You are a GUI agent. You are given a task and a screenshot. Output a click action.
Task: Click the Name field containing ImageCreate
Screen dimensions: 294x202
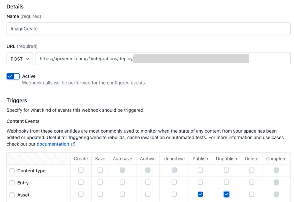tap(148, 29)
